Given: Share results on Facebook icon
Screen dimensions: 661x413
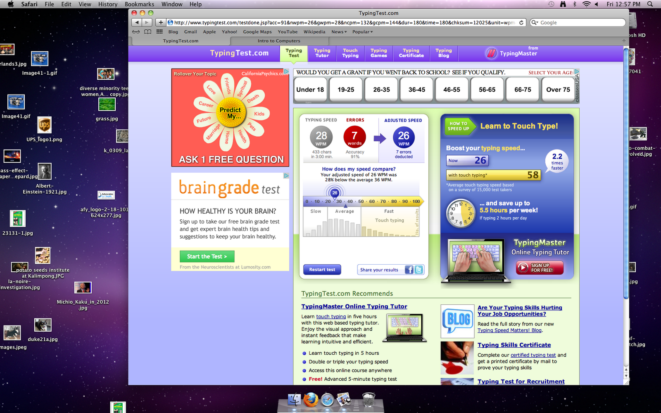Looking at the screenshot, I should coord(409,270).
